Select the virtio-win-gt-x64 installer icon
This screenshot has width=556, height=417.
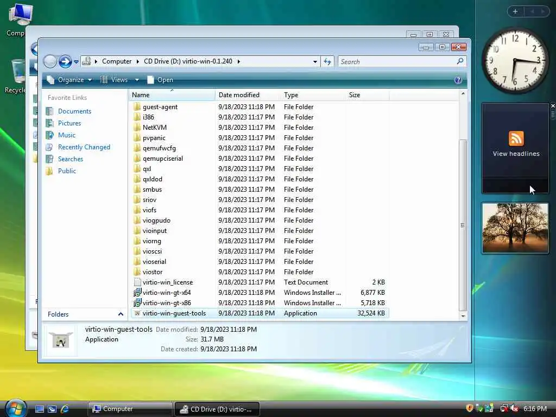137,293
